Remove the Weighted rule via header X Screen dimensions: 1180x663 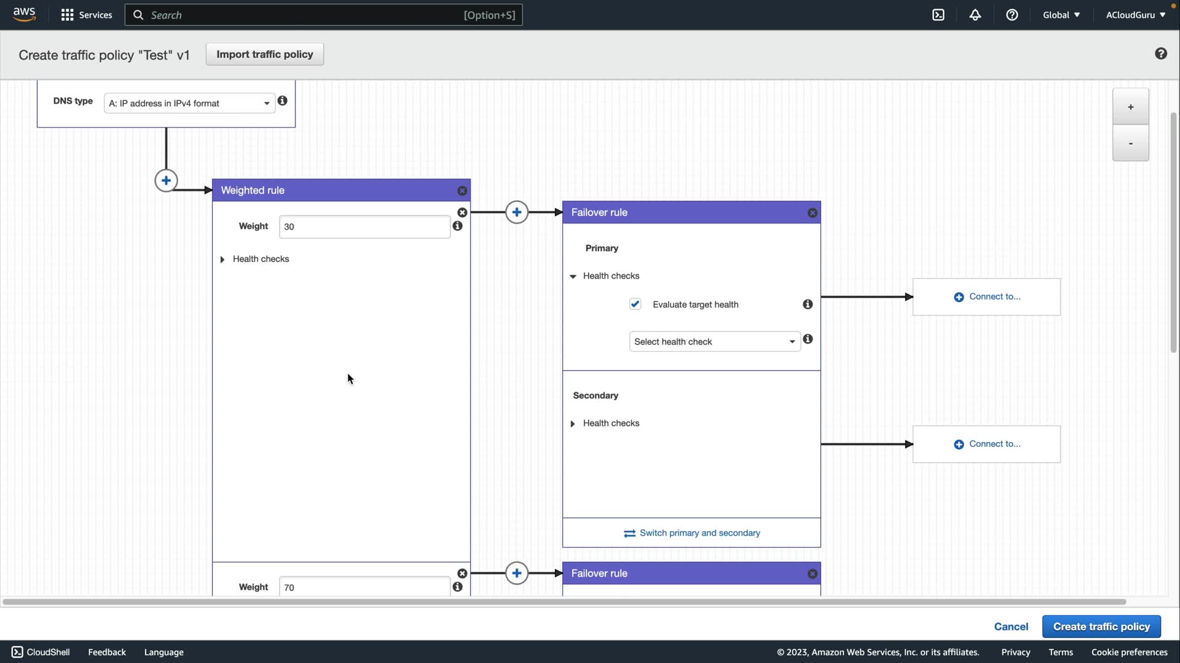click(462, 191)
